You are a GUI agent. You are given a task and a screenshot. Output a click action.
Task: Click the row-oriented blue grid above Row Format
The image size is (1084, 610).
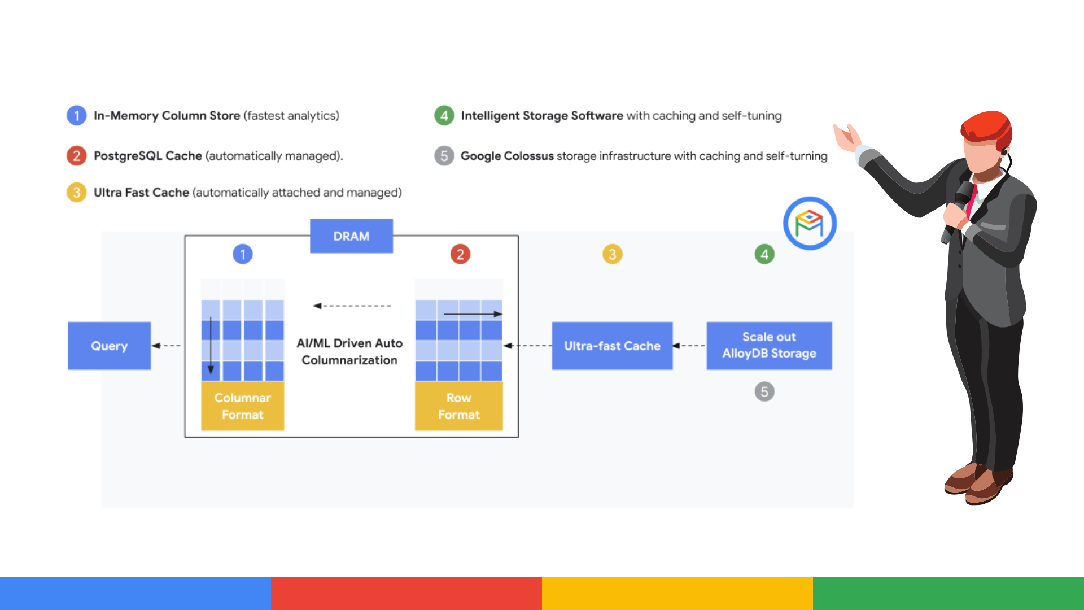[458, 330]
